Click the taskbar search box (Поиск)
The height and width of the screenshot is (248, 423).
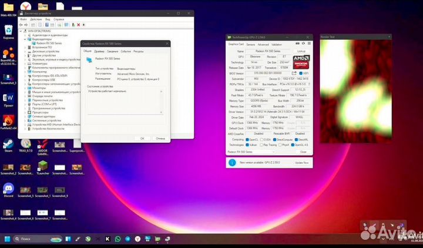point(38,239)
